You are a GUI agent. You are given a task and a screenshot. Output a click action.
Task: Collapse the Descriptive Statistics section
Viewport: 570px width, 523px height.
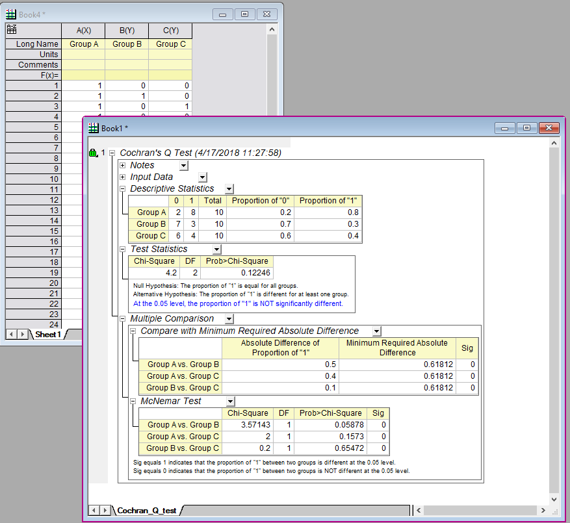[123, 188]
